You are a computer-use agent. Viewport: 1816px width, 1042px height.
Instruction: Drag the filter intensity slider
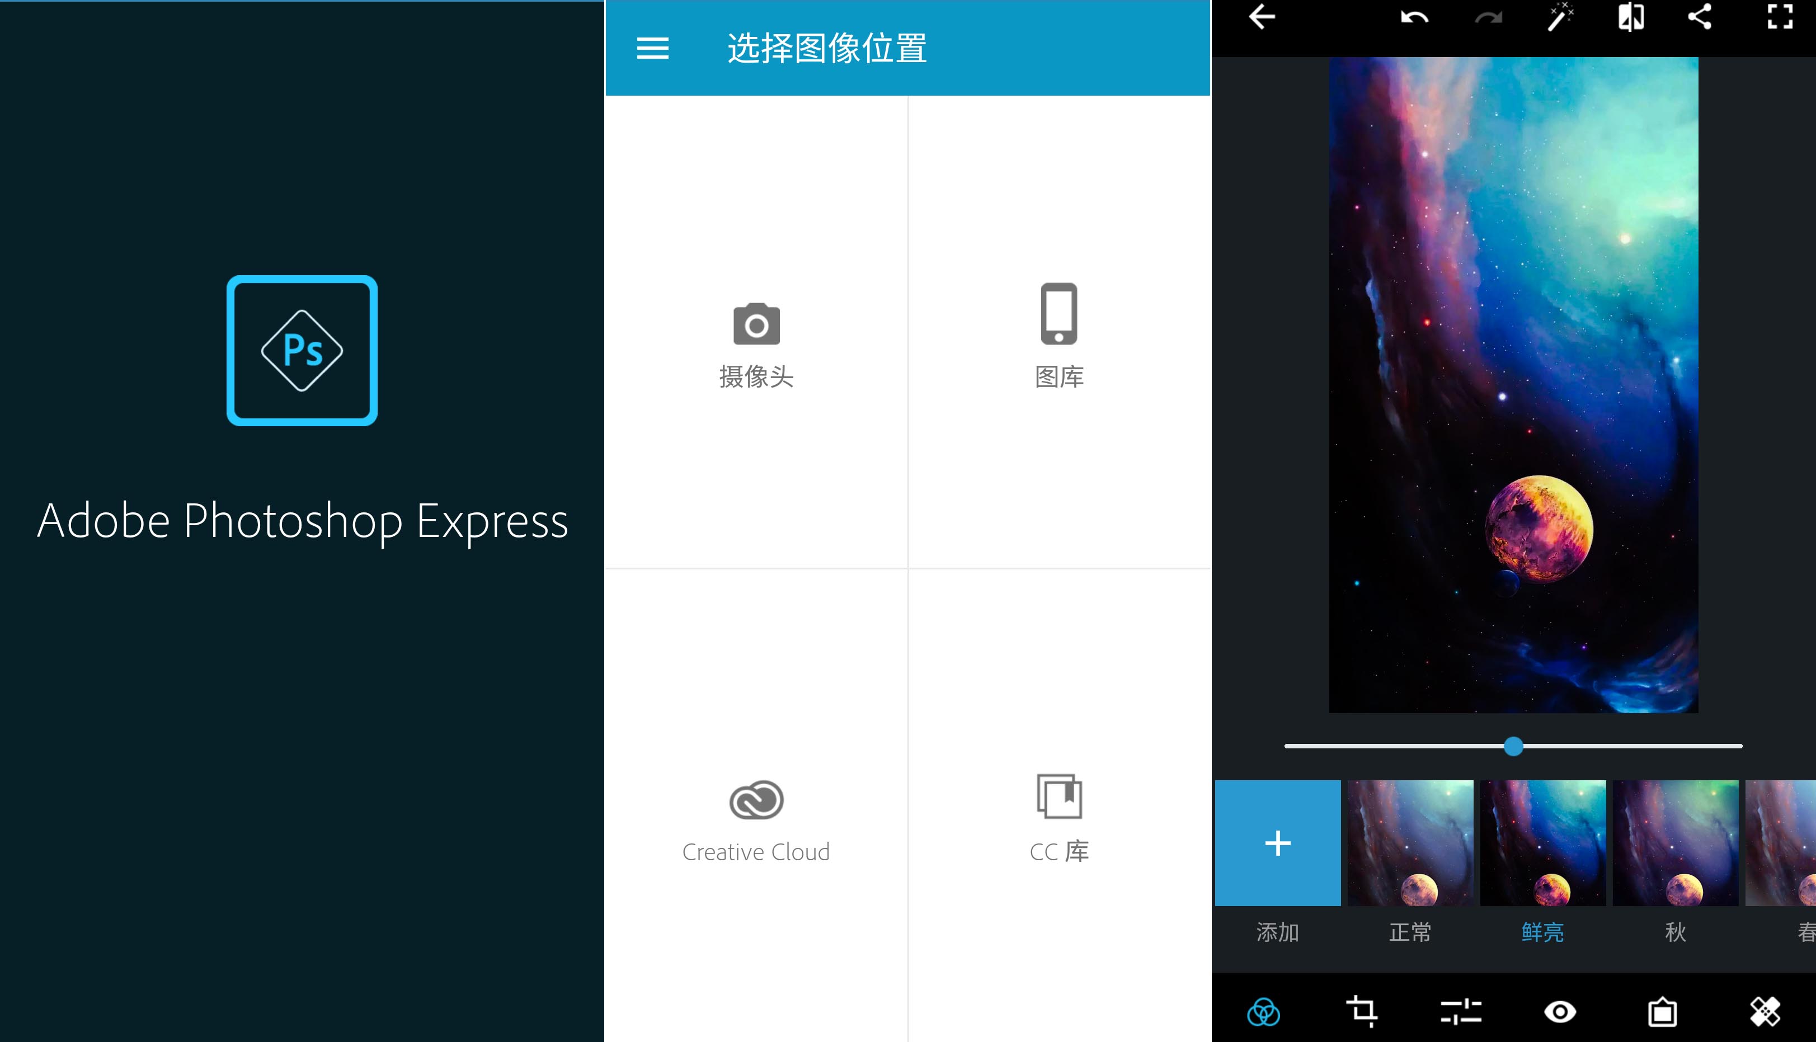pyautogui.click(x=1509, y=747)
